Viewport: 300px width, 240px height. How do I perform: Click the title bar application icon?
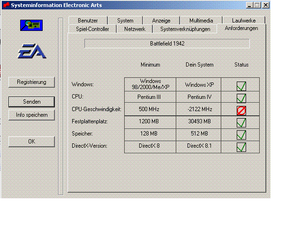pyautogui.click(x=6, y=5)
